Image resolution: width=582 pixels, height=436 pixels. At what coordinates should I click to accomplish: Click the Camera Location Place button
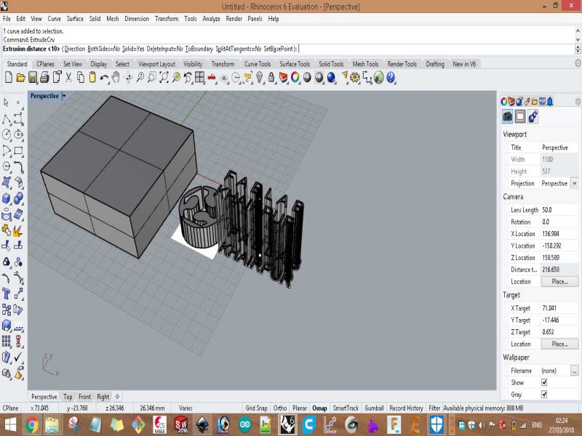559,282
